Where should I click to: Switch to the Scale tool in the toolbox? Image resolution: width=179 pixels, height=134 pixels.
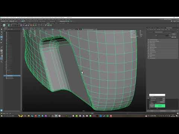(1, 42)
